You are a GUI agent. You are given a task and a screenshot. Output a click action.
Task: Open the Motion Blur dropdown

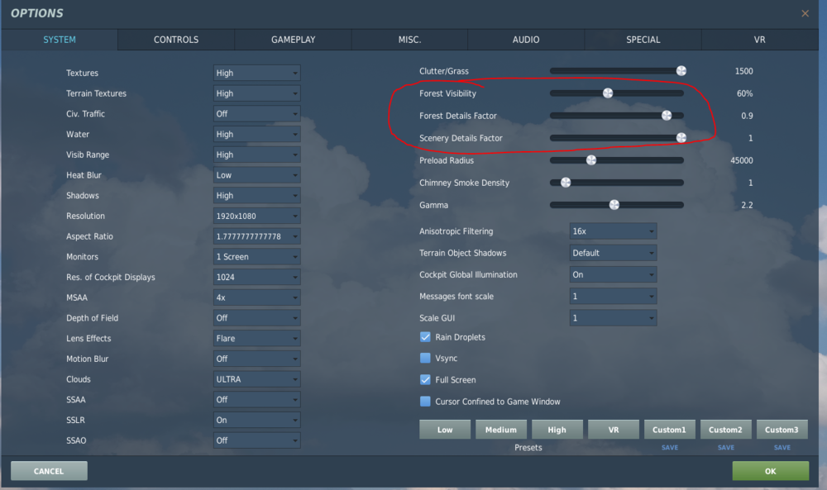coord(257,359)
